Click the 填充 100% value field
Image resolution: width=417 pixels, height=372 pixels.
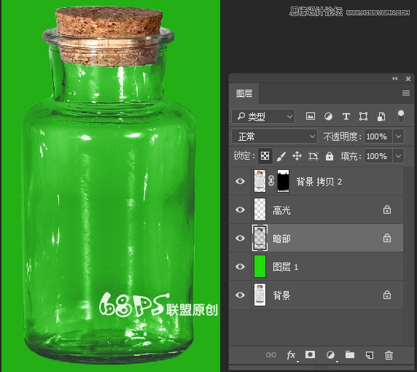[x=378, y=156]
